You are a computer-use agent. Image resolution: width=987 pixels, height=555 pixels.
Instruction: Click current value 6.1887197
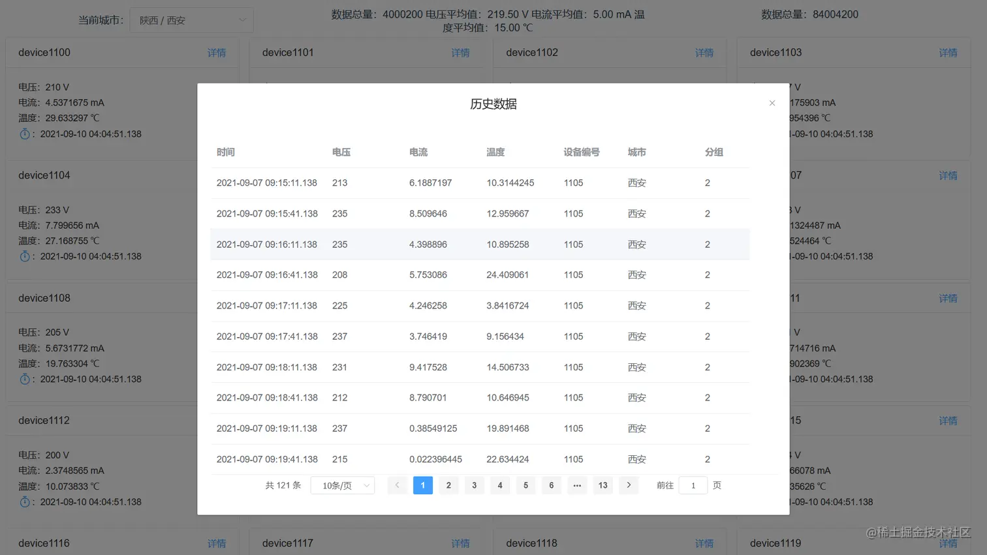(431, 183)
